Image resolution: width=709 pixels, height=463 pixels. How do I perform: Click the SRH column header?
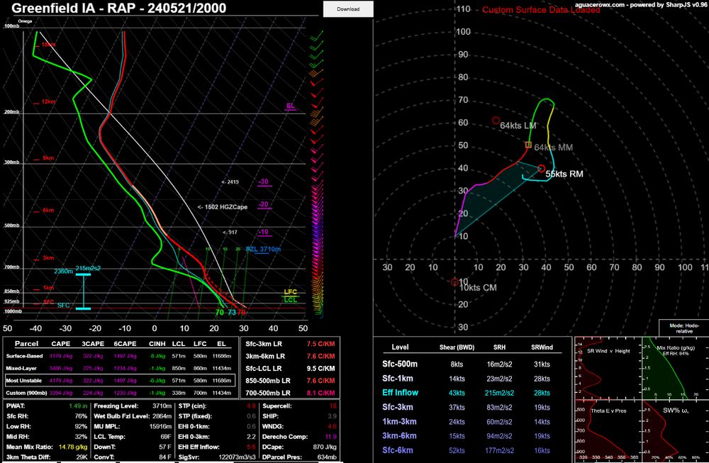499,347
